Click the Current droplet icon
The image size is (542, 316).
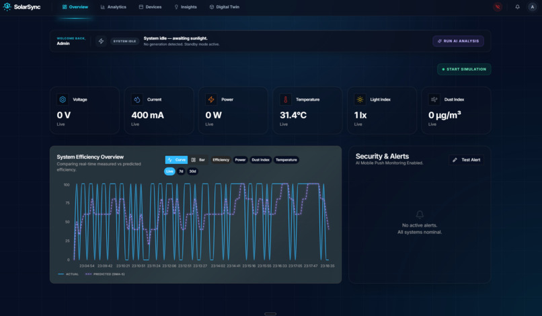coord(137,100)
